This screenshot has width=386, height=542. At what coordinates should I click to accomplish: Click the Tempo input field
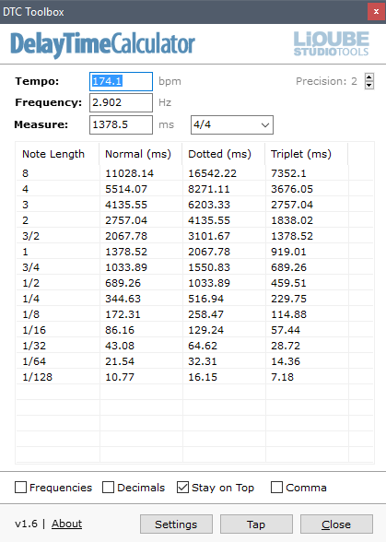[x=121, y=81]
